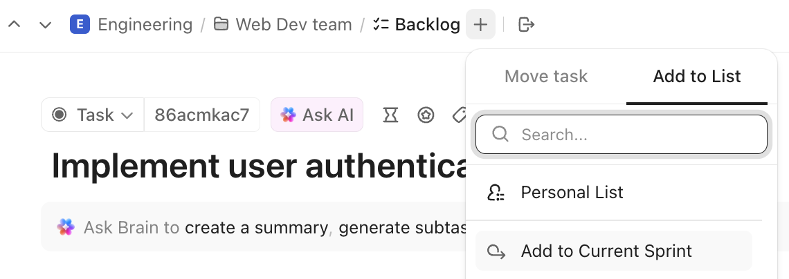The width and height of the screenshot is (789, 279).
Task: Go to next task with down chevron
Action: pyautogui.click(x=46, y=26)
